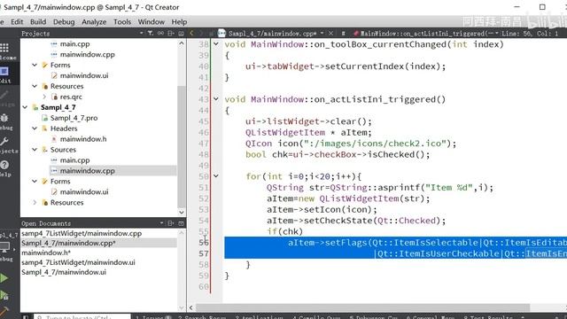
Task: Open the Open Documents pane dropdown arrow
Action: coord(161,223)
